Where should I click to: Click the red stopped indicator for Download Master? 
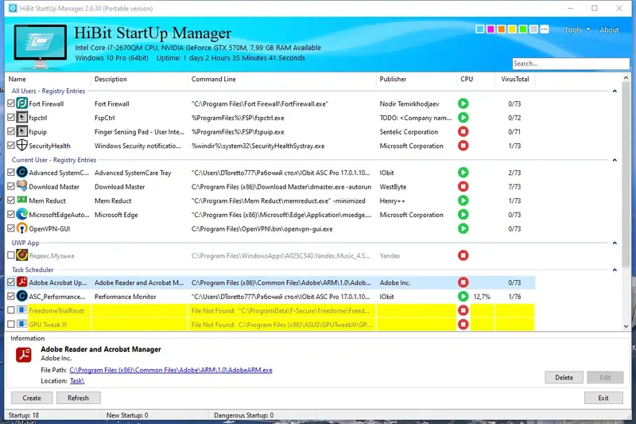463,187
